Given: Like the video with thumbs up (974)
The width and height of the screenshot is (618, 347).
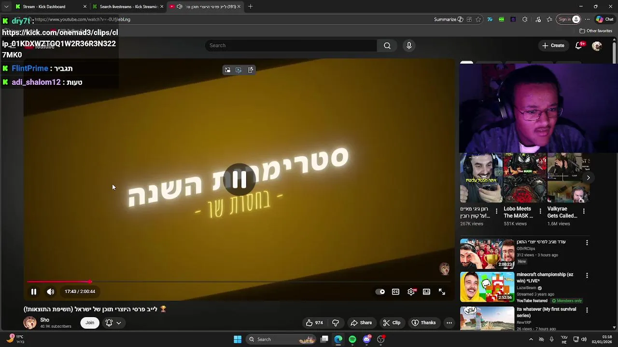Looking at the screenshot, I should (314, 323).
